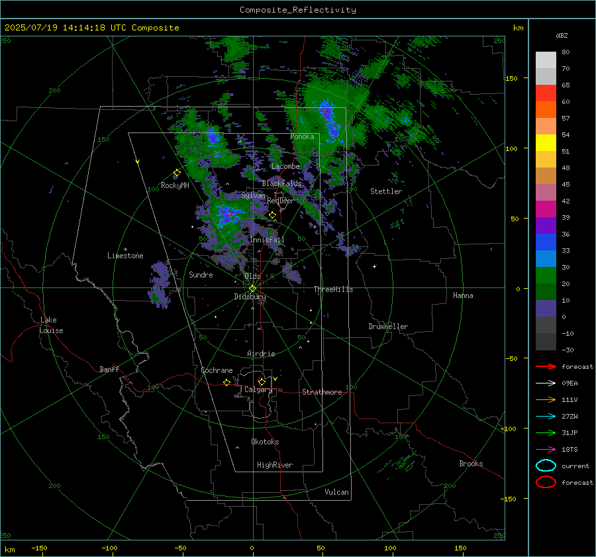
Task: Click the RockyMH label
Action: (175, 185)
